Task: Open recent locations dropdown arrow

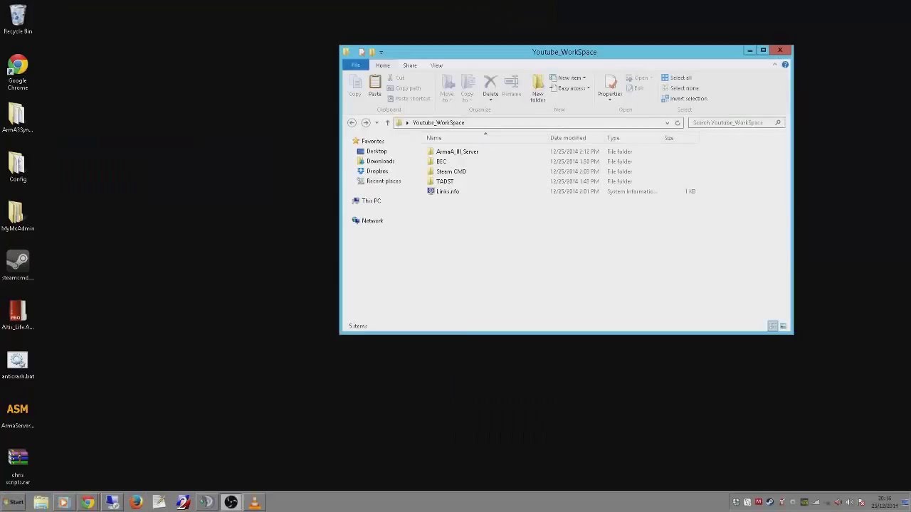Action: click(376, 123)
